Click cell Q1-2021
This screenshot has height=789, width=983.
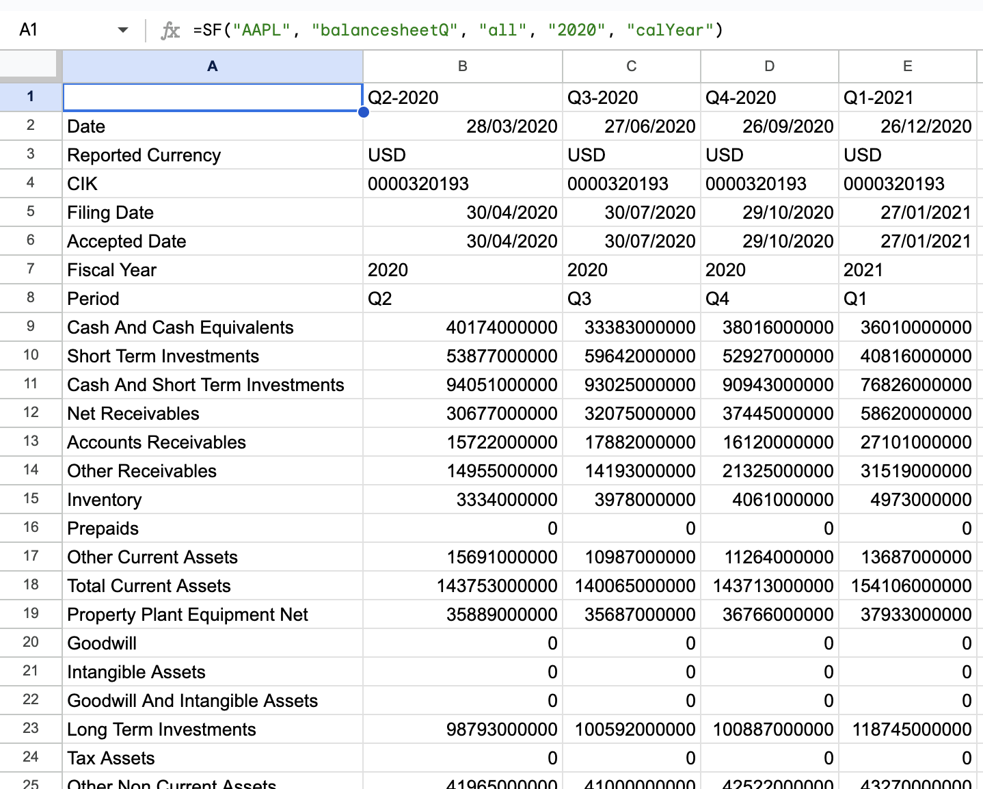[x=908, y=97]
